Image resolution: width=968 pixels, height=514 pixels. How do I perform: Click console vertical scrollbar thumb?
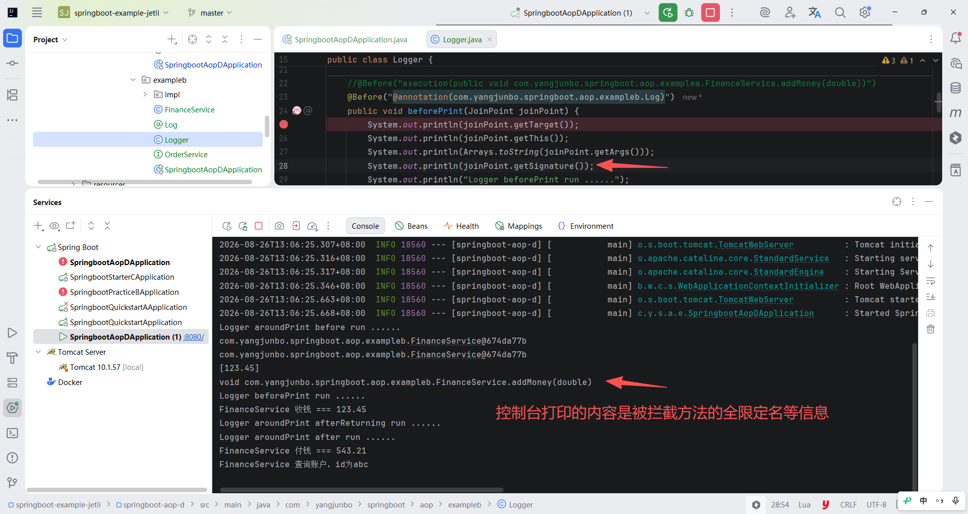point(915,416)
